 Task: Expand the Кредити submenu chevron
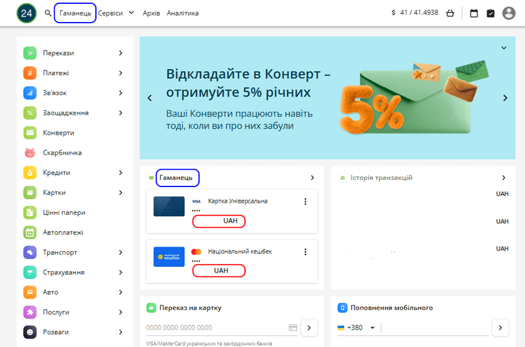[121, 173]
